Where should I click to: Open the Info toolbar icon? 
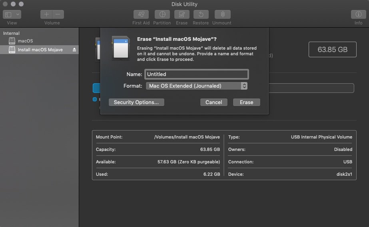[358, 14]
